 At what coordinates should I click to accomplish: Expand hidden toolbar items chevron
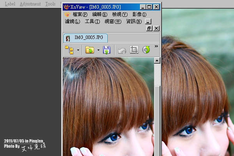click(x=156, y=46)
